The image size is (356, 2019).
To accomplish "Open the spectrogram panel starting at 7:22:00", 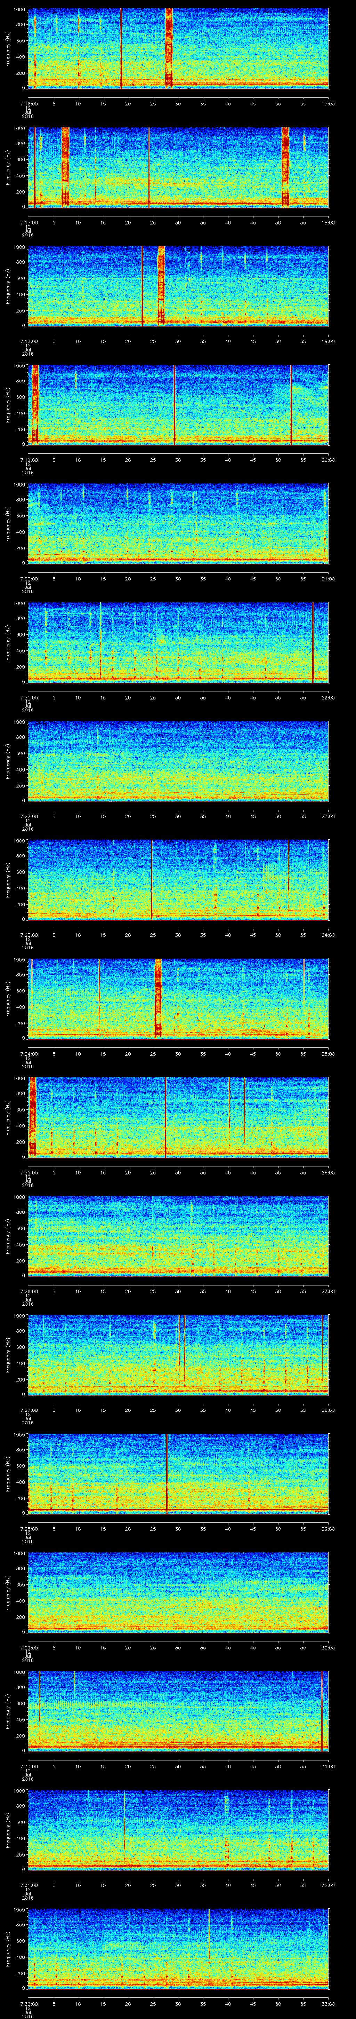I will tap(178, 761).
